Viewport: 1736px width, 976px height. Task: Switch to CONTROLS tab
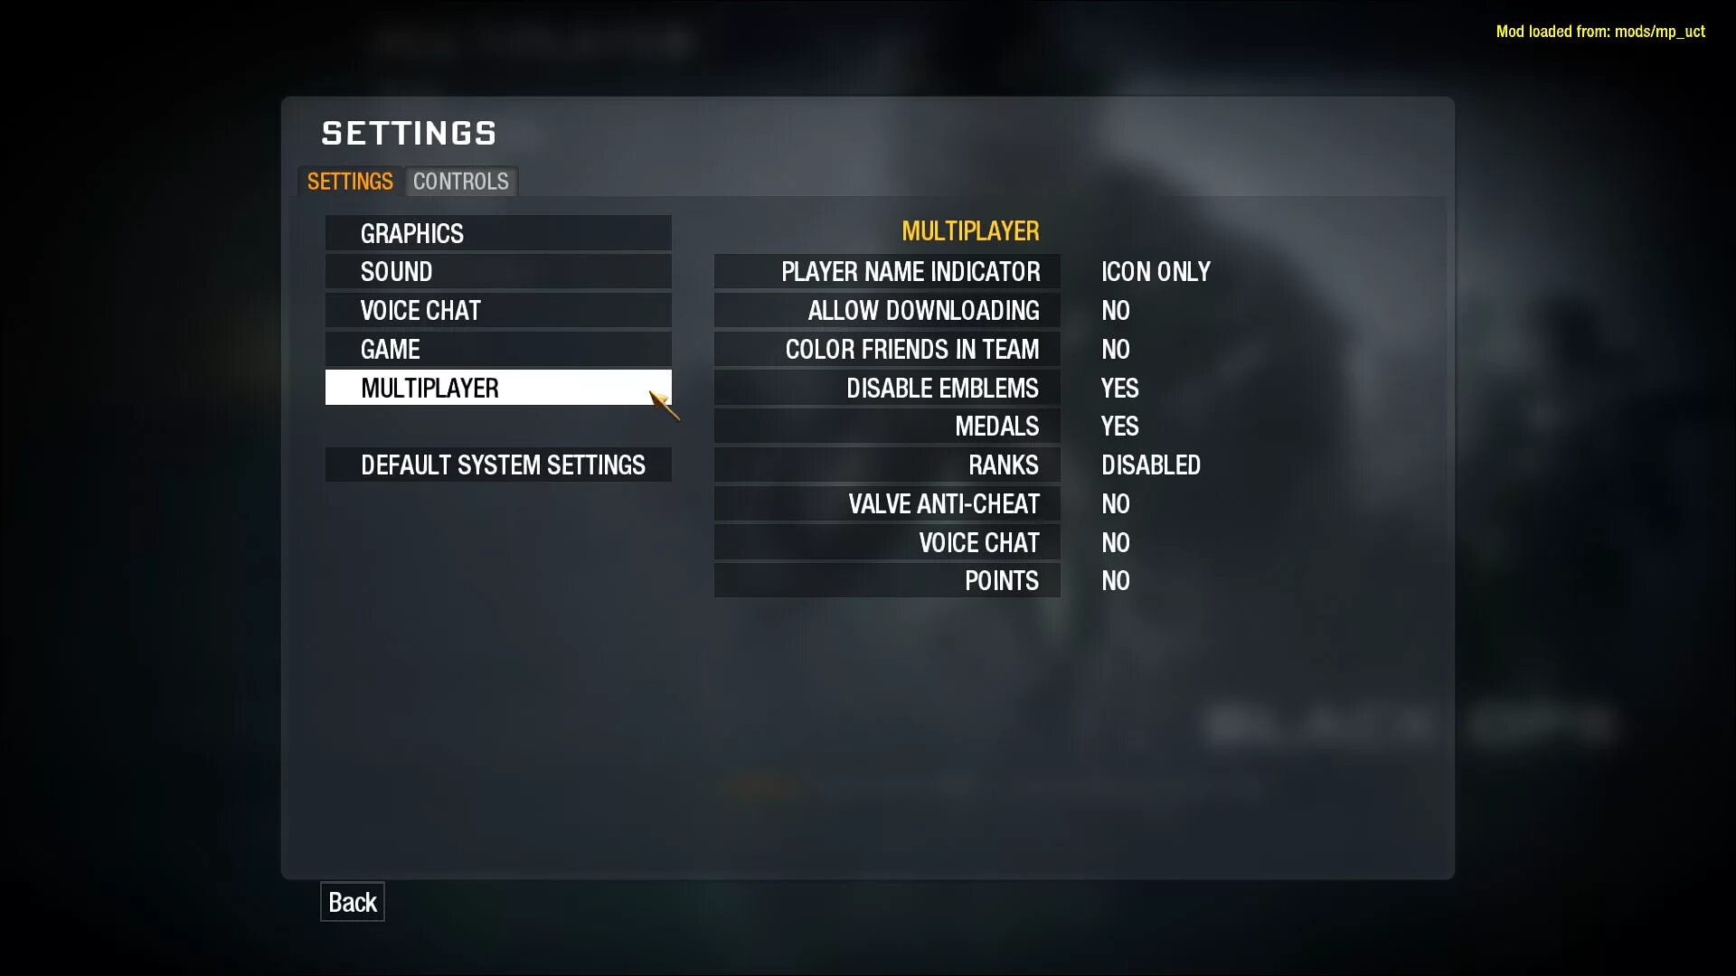point(461,181)
